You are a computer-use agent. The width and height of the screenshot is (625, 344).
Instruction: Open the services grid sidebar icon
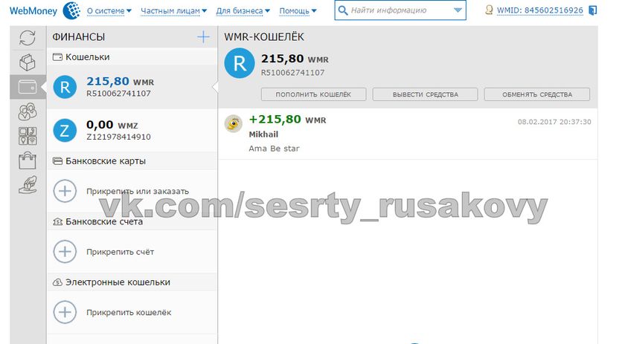point(28,136)
